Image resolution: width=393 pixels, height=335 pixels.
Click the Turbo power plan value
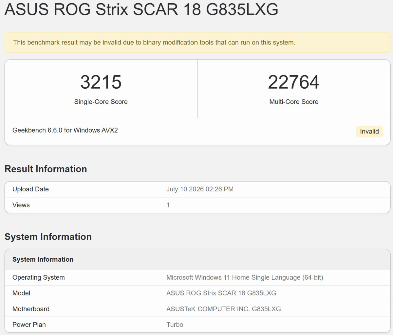[x=175, y=325]
